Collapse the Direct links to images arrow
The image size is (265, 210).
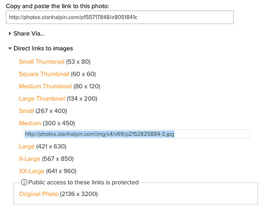[10, 49]
